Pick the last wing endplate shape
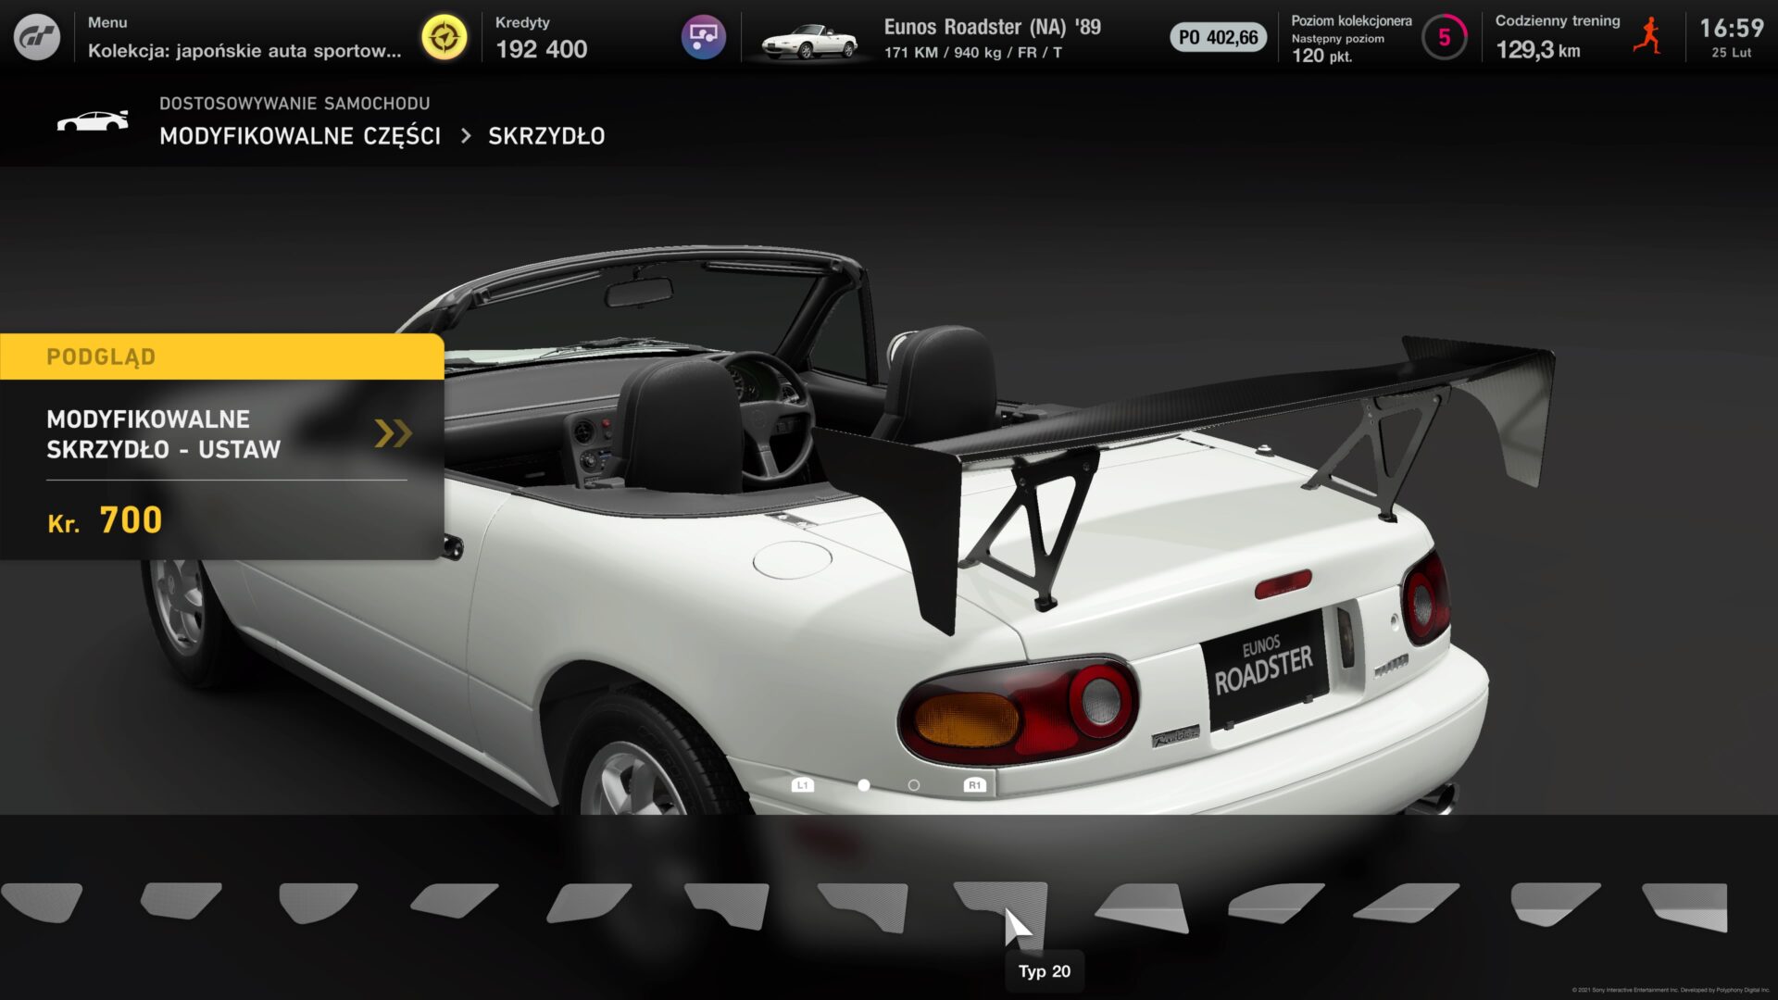Screen dimensions: 1778x1000 tap(1685, 906)
